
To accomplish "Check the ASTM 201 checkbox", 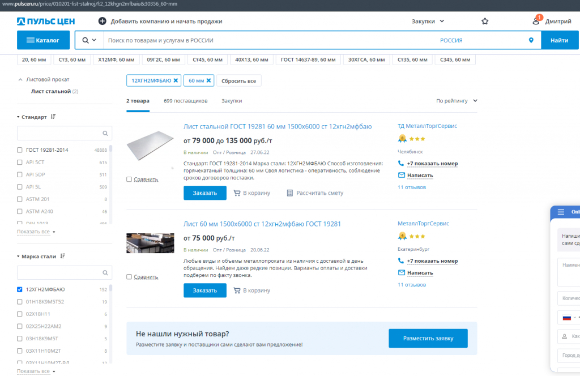I will coord(20,199).
